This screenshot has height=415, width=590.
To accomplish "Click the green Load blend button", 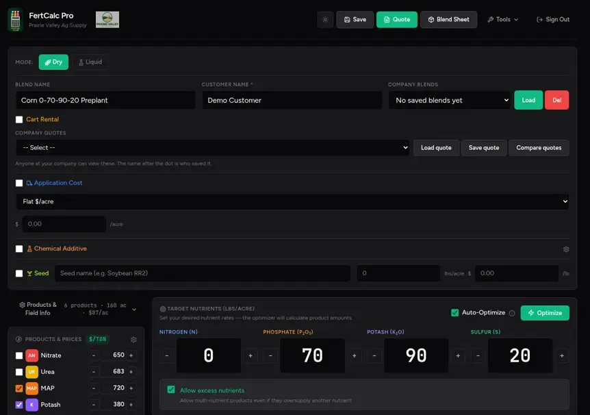I will [528, 100].
